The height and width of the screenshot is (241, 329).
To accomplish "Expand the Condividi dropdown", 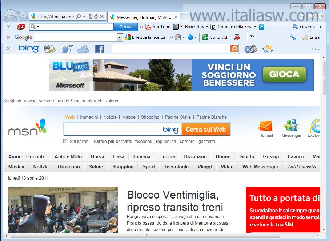I will click(x=230, y=37).
